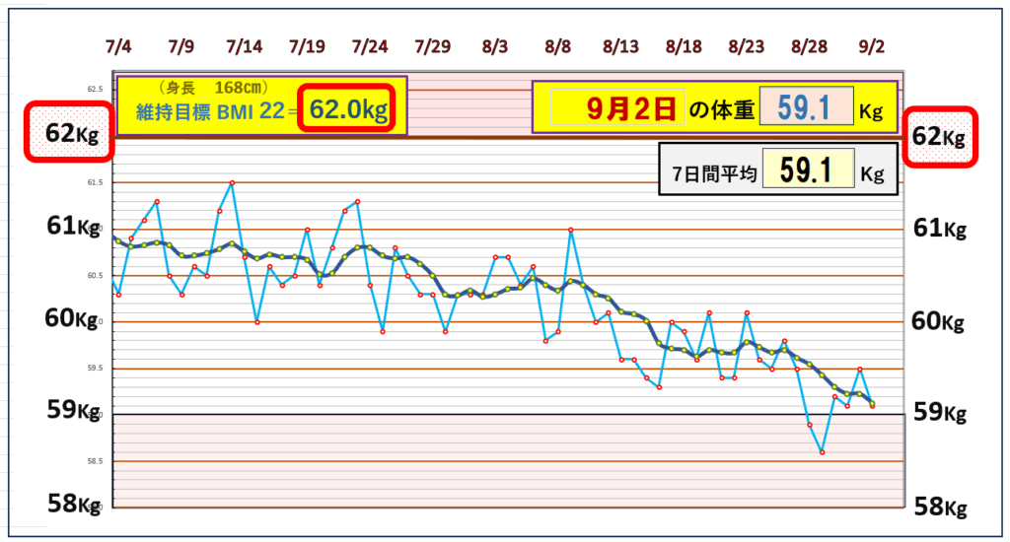Click the 59.1 value beside の体重
This screenshot has height=542, width=1010.
(807, 107)
